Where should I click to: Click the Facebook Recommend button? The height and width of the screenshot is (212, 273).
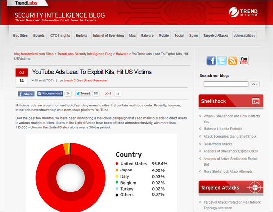(50, 93)
